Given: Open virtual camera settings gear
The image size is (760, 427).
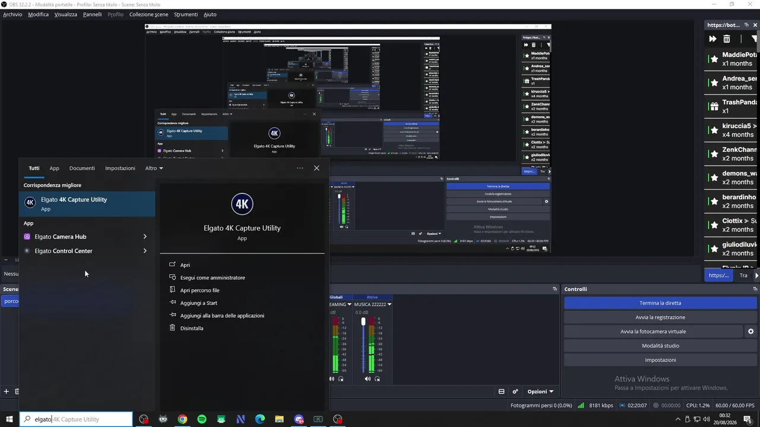Looking at the screenshot, I should pyautogui.click(x=750, y=332).
